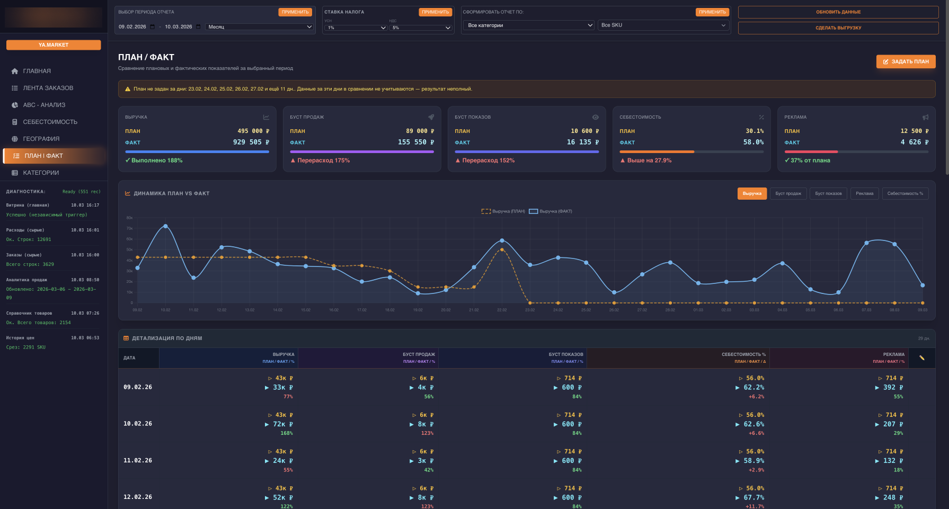Toggle the Выручка (ПЛАН) legend series
The height and width of the screenshot is (509, 949).
tap(503, 211)
